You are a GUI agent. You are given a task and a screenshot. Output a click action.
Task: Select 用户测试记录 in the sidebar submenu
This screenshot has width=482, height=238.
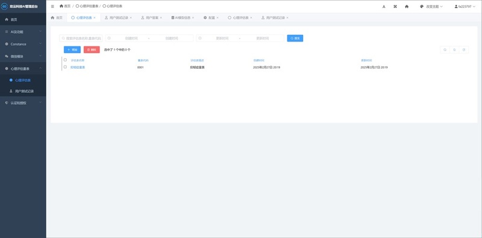coord(23,91)
